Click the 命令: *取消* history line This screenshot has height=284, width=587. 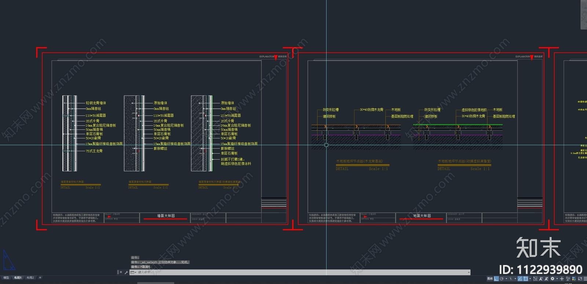pyautogui.click(x=141, y=267)
